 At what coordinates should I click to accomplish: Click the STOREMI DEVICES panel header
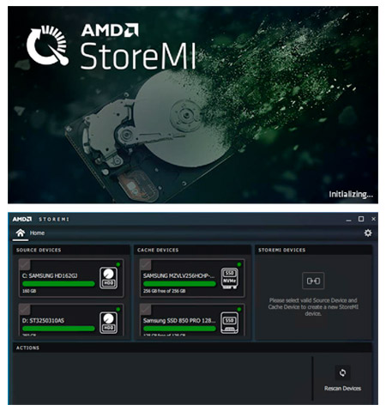(x=314, y=250)
